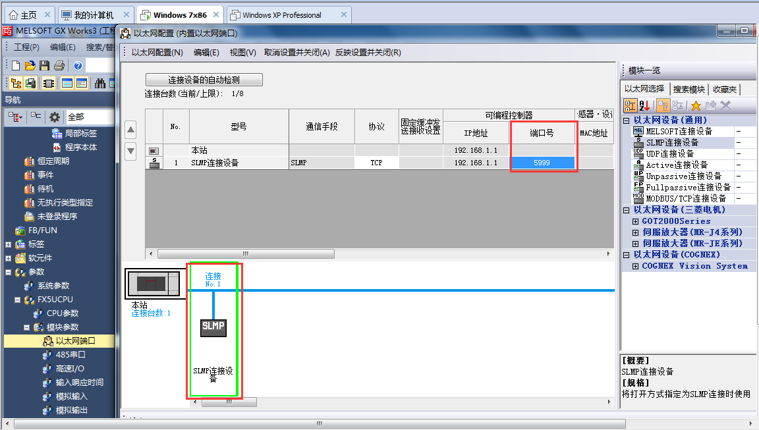
Task: Click the collapse tree icon in navigation toolbar
Action: click(x=36, y=116)
